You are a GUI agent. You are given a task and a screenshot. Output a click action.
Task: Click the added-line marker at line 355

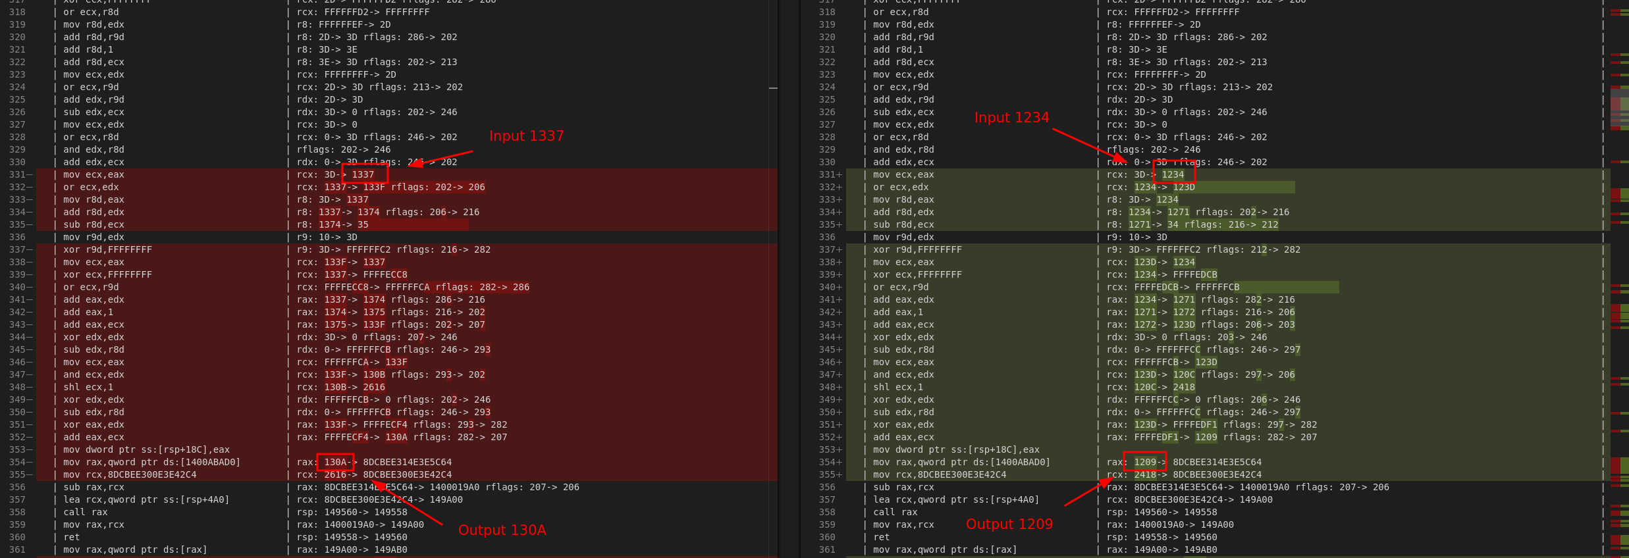point(840,474)
